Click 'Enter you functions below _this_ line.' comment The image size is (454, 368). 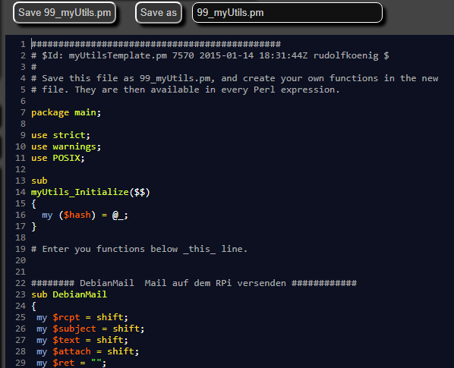[139, 249]
